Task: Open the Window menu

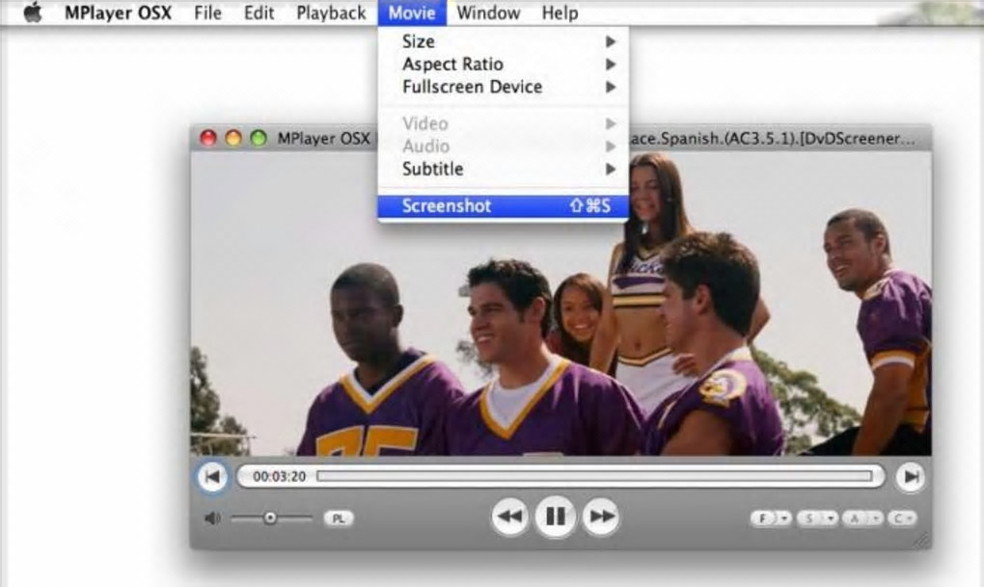Action: click(488, 13)
